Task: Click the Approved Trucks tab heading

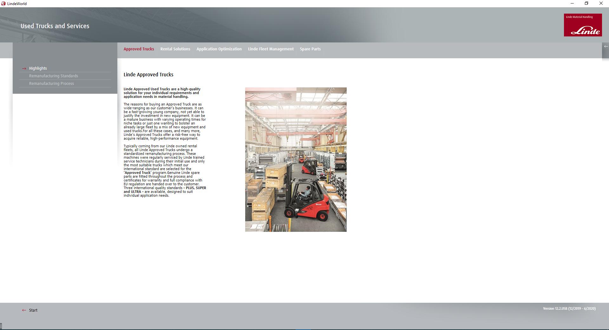Action: pos(139,49)
